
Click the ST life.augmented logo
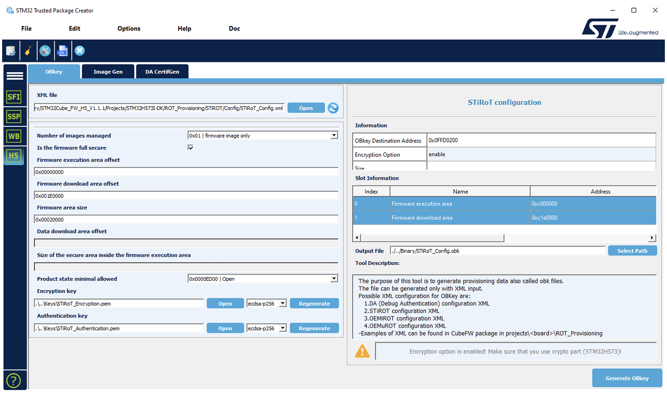pos(620,28)
